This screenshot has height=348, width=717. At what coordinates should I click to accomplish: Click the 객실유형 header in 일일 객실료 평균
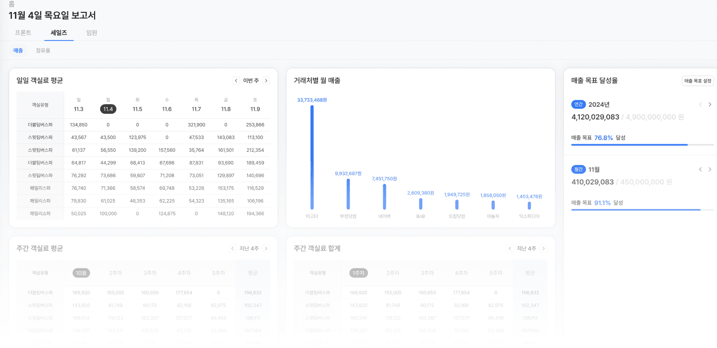pos(40,105)
